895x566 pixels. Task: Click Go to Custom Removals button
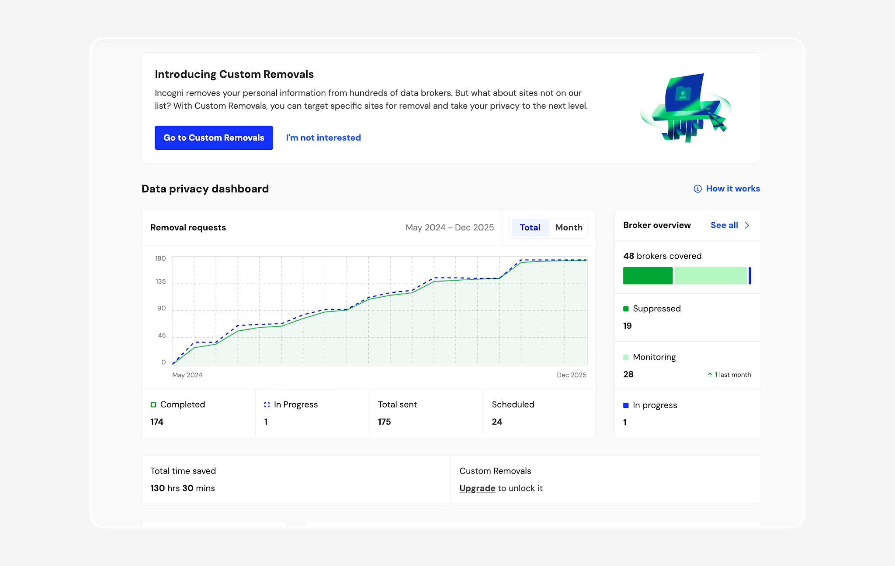tap(214, 137)
